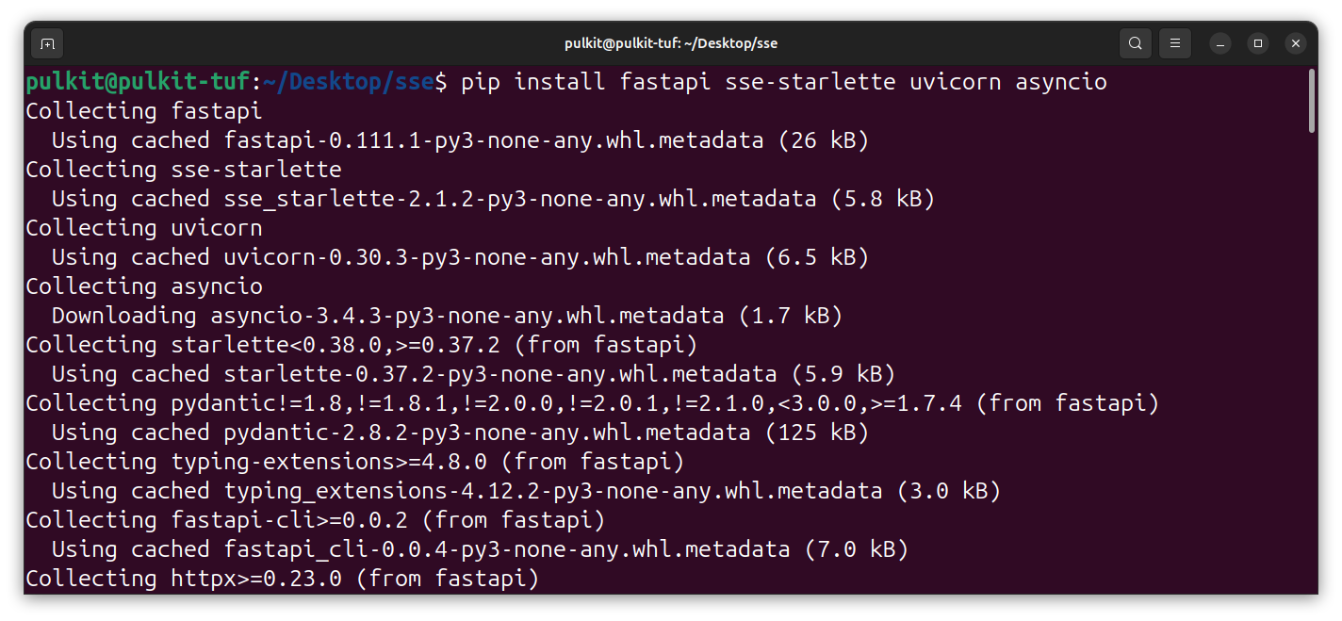Click the scrollbar track below the thumb
The width and height of the screenshot is (1342, 621).
pos(1312,377)
